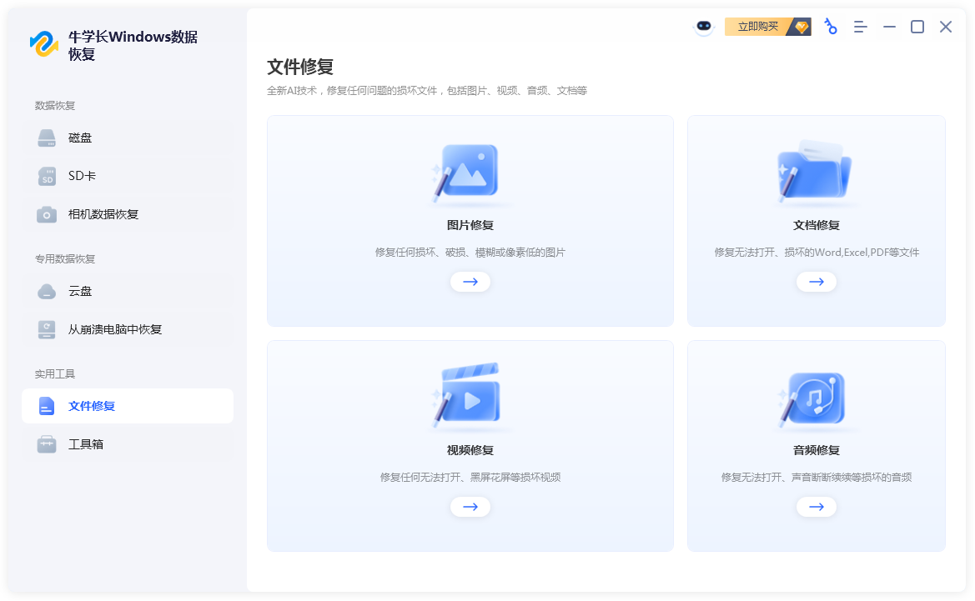
Task: Select 云盘 recovery option
Action: [80, 291]
